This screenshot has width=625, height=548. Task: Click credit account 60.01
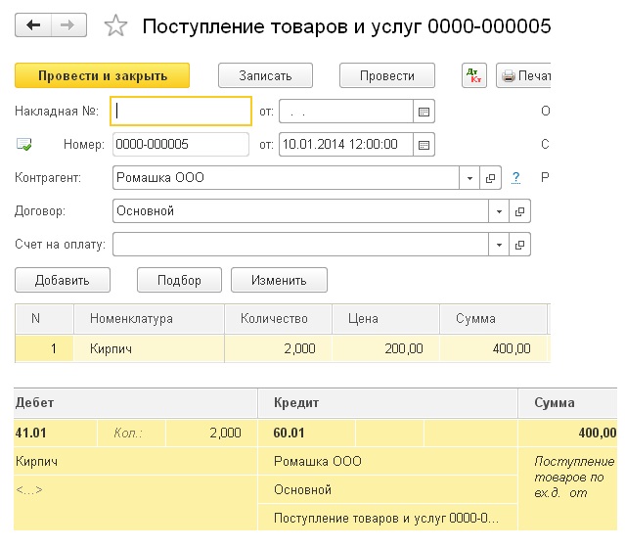coord(306,433)
